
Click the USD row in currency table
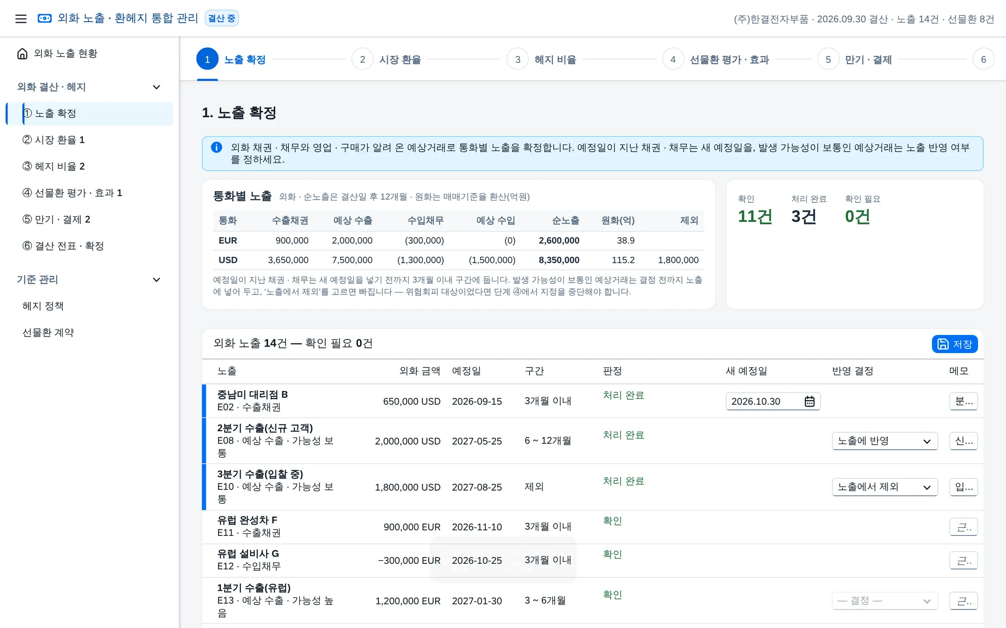tap(458, 260)
